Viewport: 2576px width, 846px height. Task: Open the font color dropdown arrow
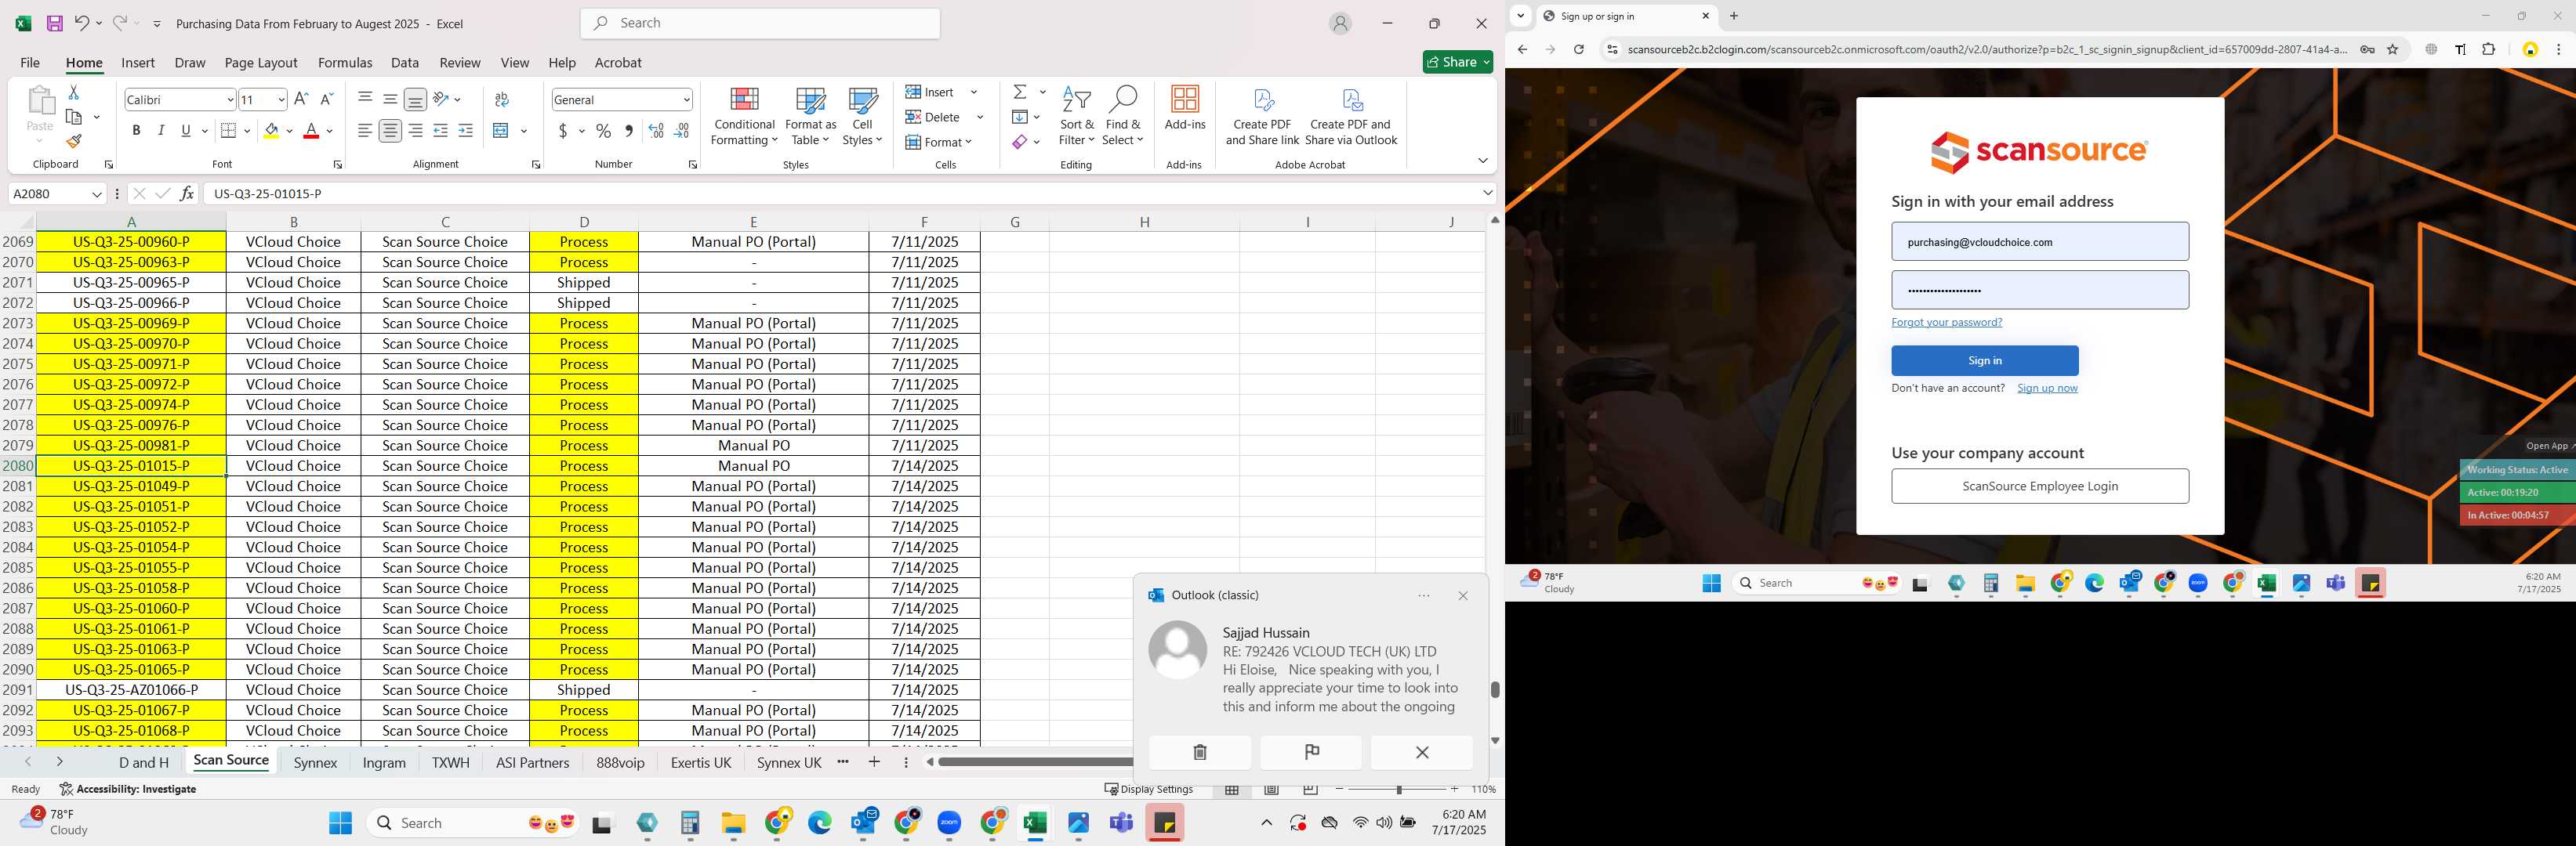pos(330,131)
